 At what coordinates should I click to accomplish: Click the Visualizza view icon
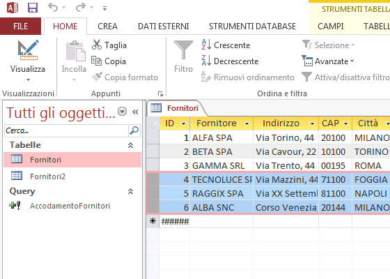pyautogui.click(x=28, y=50)
